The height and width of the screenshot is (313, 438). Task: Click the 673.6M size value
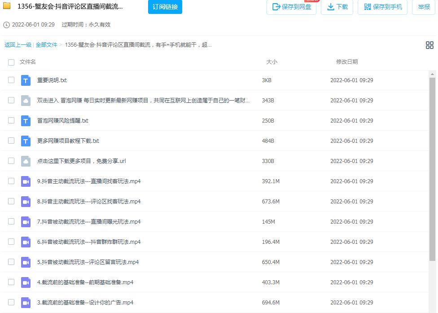click(271, 202)
